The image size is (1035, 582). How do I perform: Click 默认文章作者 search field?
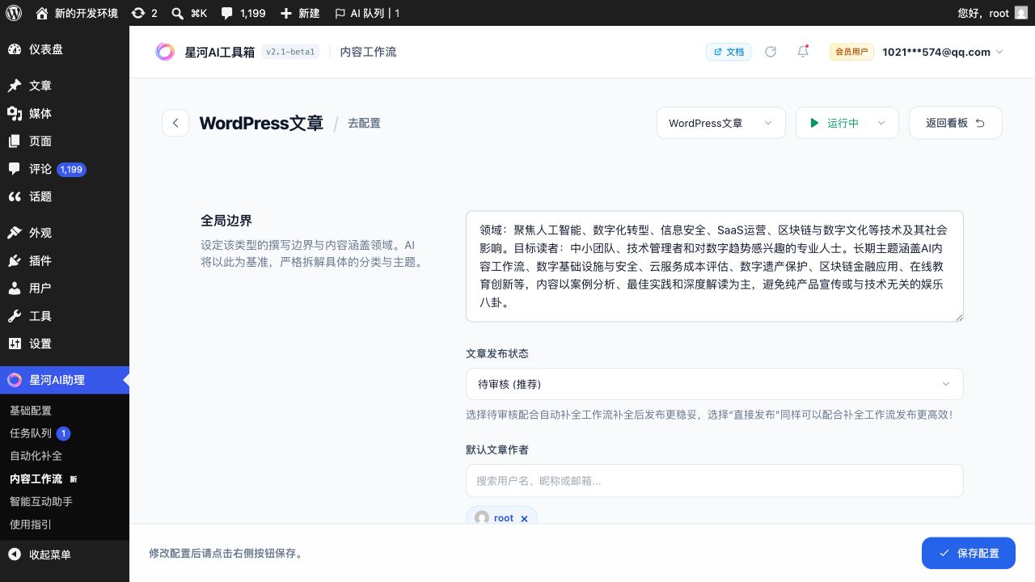(x=715, y=481)
